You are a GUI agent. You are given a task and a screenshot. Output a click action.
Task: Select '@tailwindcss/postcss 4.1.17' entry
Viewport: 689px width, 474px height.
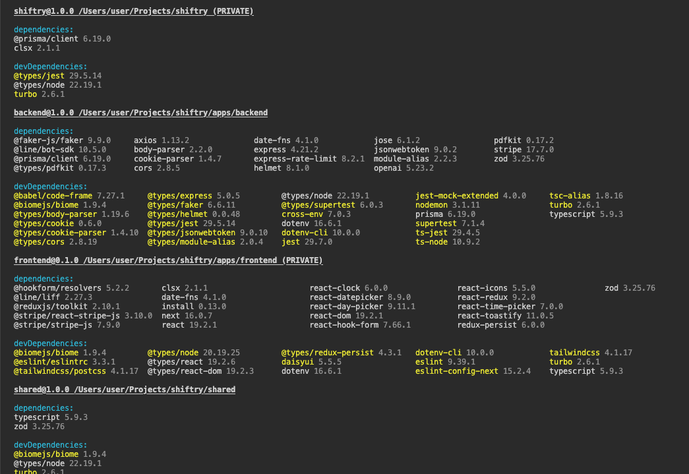pos(76,370)
